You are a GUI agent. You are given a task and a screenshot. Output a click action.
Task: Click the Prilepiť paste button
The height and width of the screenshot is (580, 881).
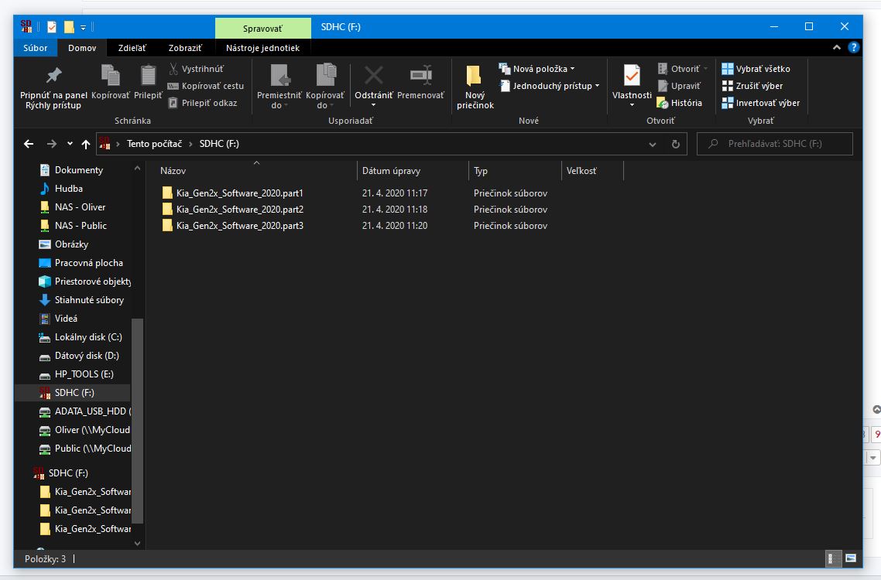(x=148, y=83)
